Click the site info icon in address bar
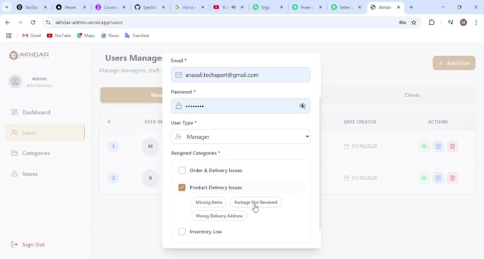Screen dimensions: 484x259 (48, 22)
